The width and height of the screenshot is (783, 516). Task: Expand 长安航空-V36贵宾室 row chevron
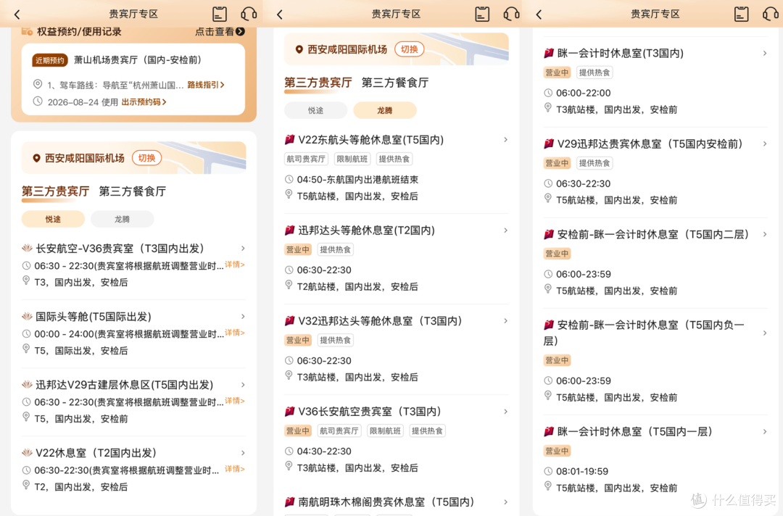(x=243, y=248)
